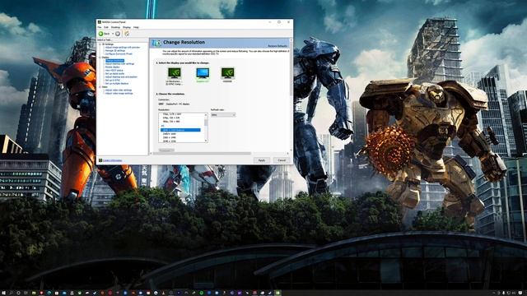Click the Home icon in NVIDIA toolbar
The width and height of the screenshot is (527, 296).
click(x=127, y=34)
